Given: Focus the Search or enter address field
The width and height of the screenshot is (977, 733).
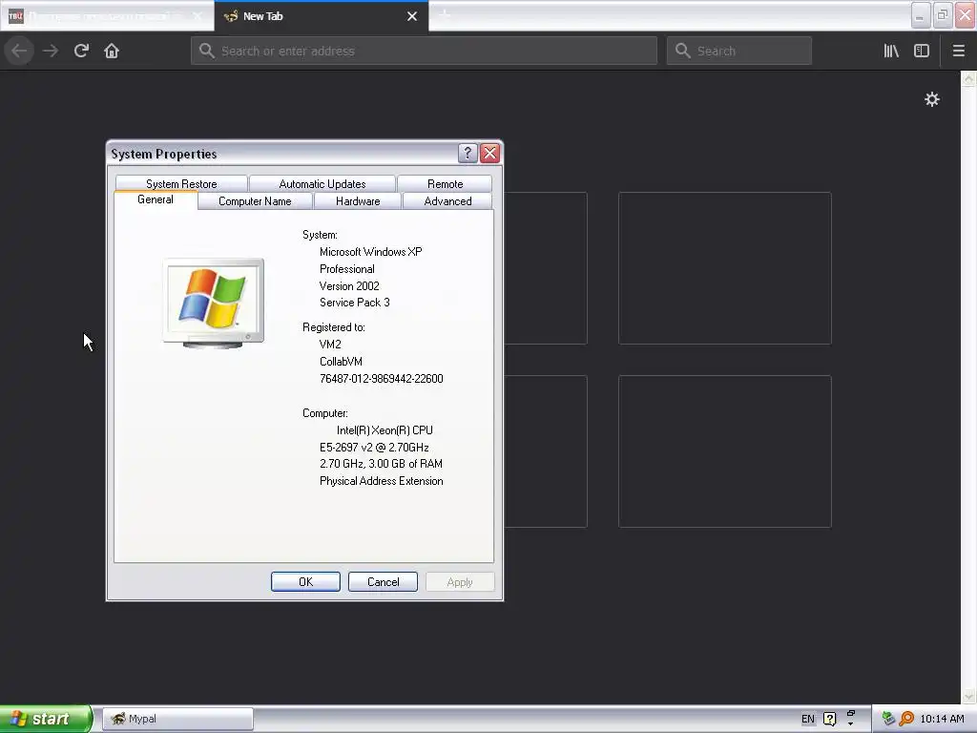Looking at the screenshot, I should pyautogui.click(x=424, y=51).
